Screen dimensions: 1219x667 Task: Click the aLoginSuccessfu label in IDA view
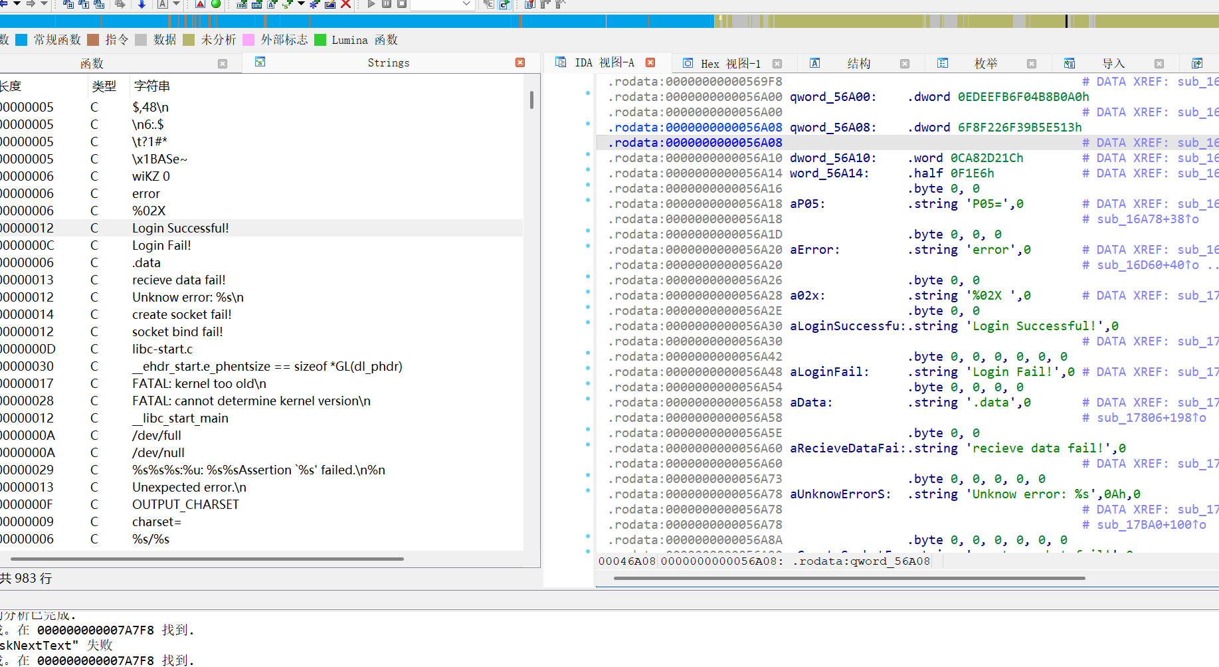[x=846, y=326]
